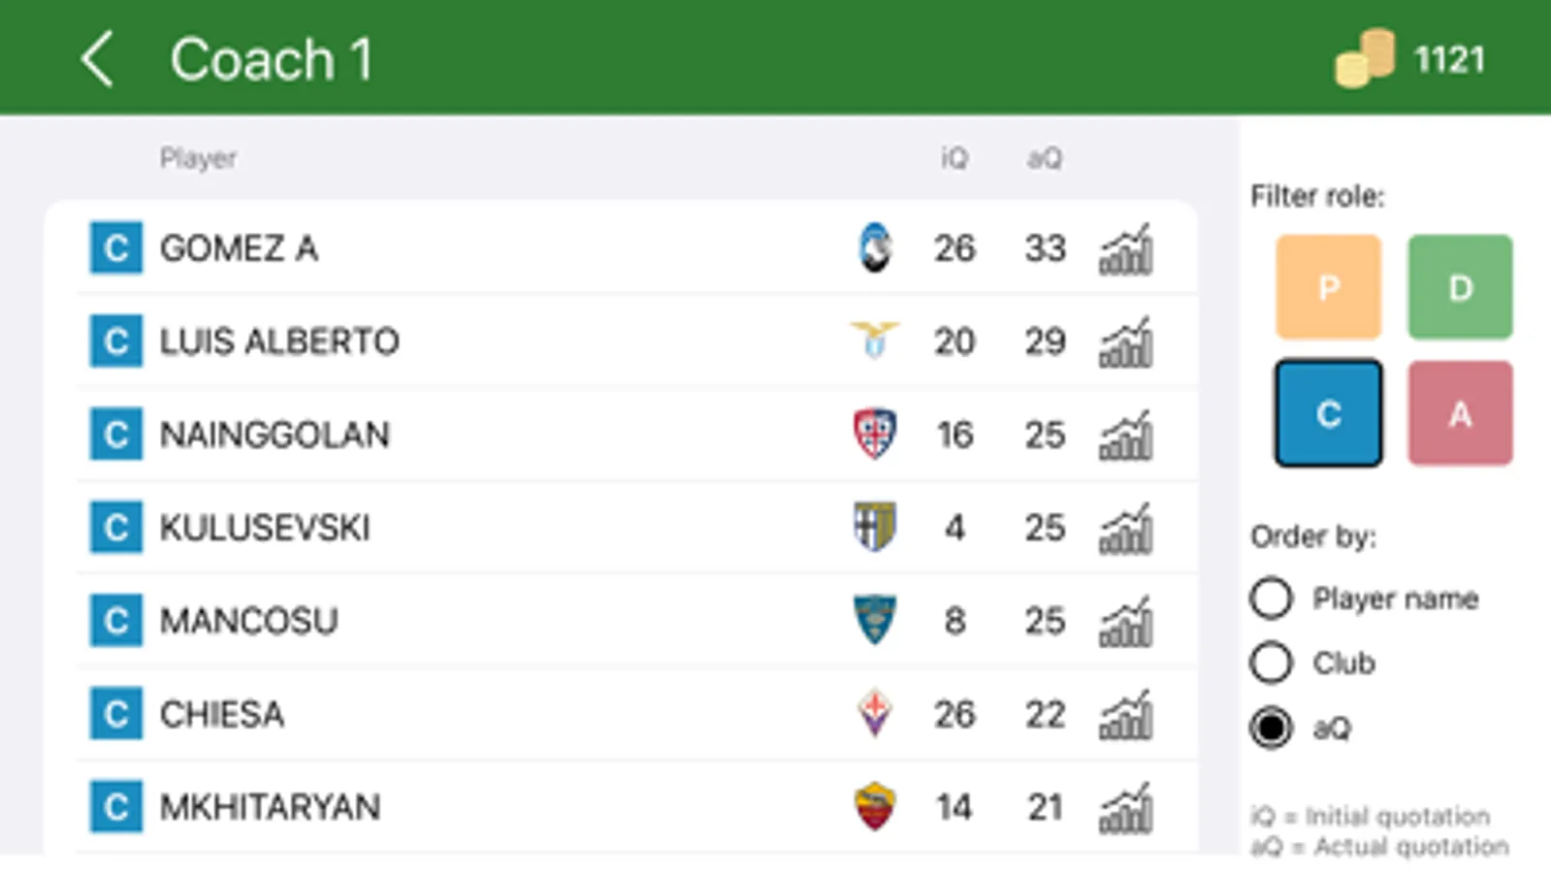Filter by role D
The image size is (1551, 873).
(x=1460, y=287)
